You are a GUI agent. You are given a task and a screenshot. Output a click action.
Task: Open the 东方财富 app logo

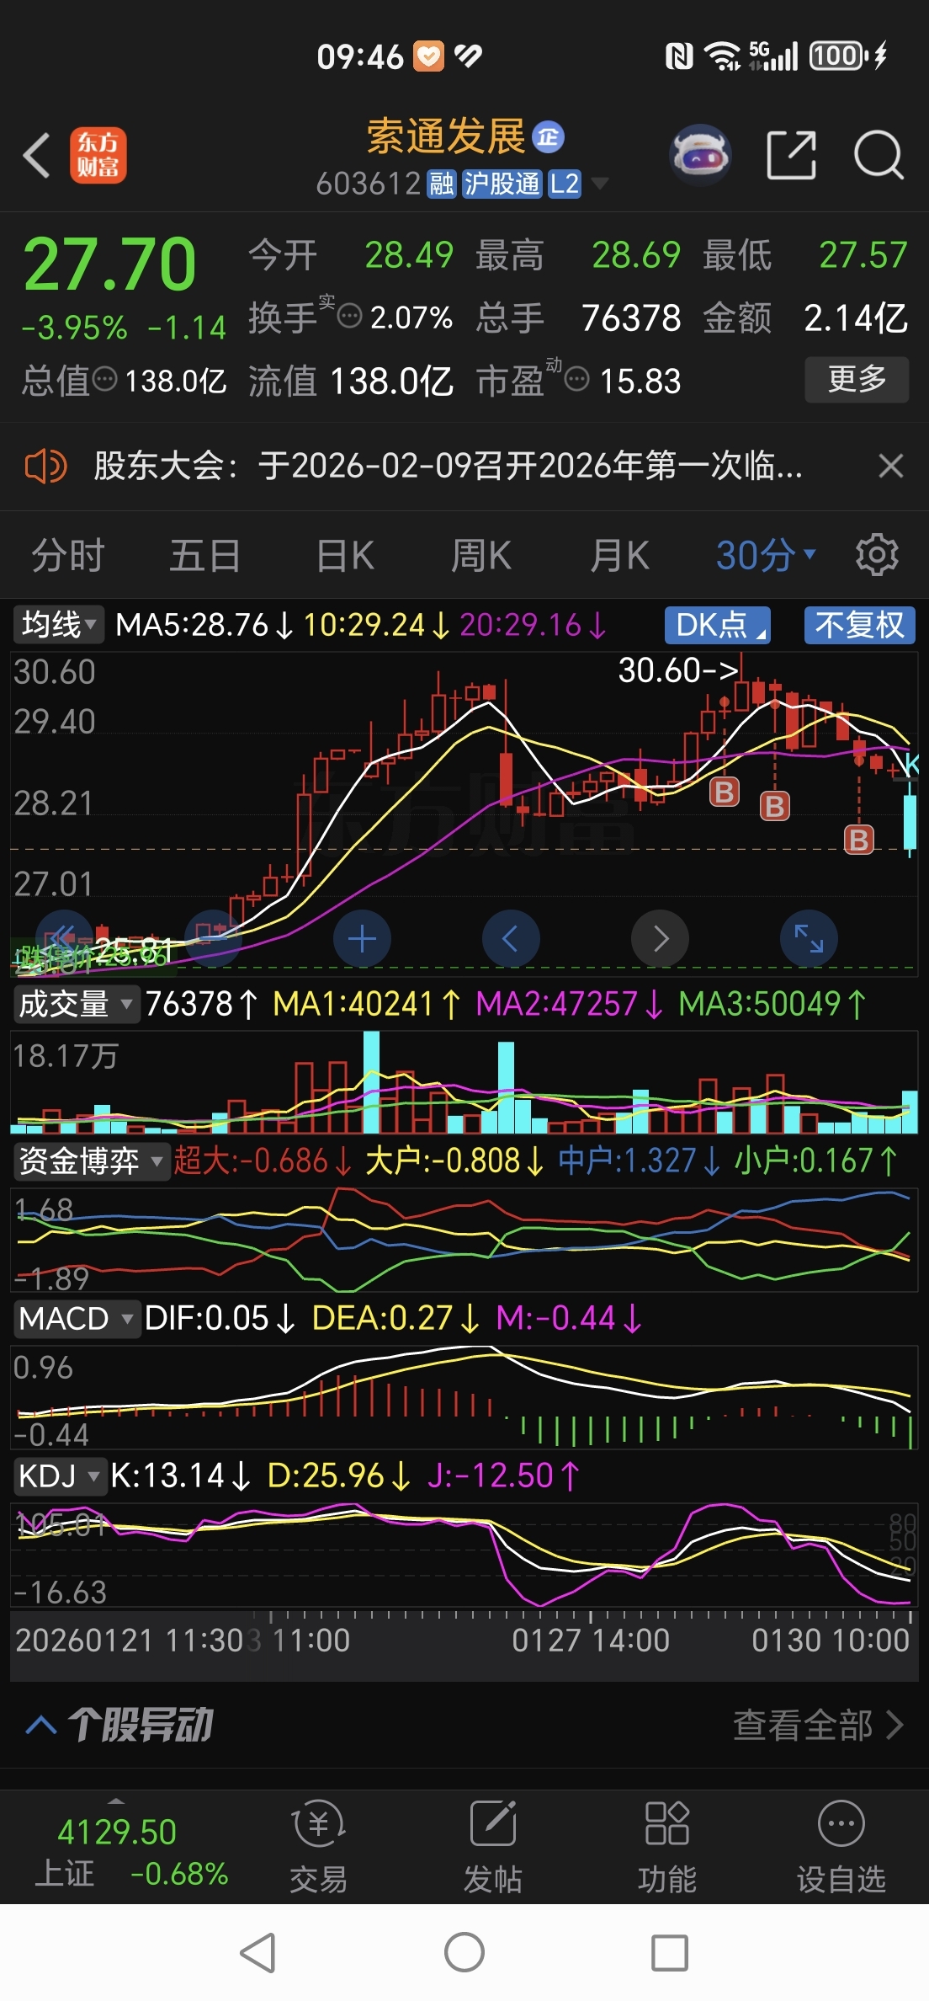tap(98, 156)
